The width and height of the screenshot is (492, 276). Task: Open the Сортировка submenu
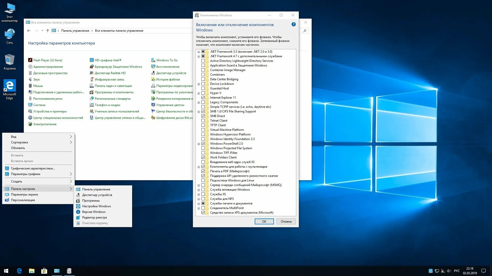coord(38,142)
